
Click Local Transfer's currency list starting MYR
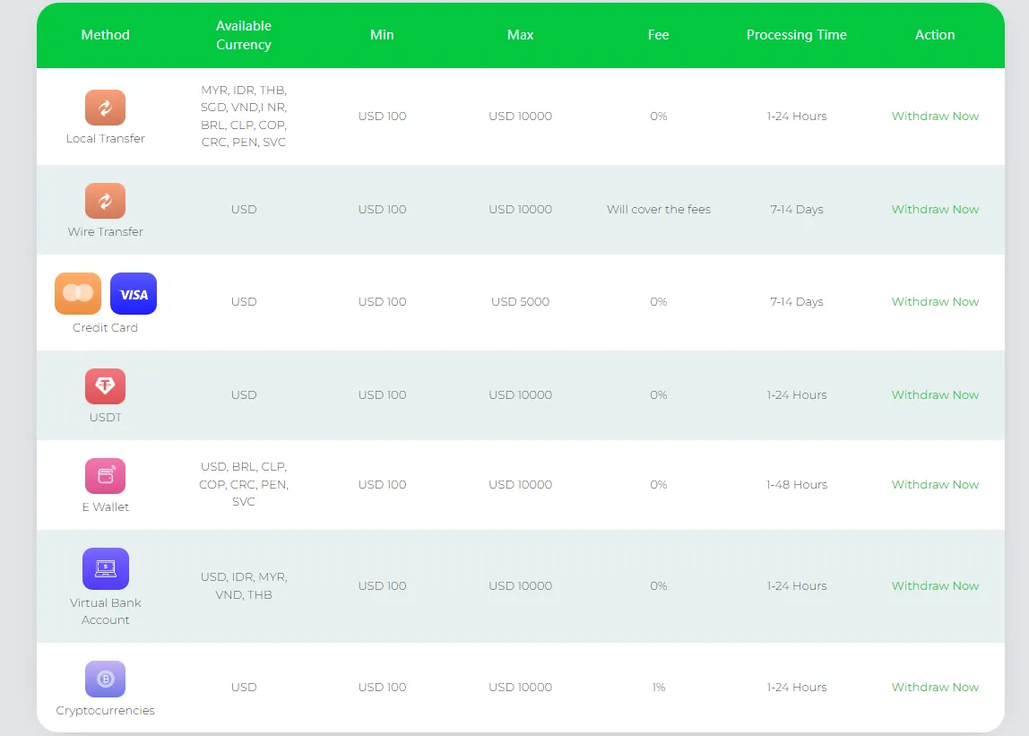(x=244, y=117)
